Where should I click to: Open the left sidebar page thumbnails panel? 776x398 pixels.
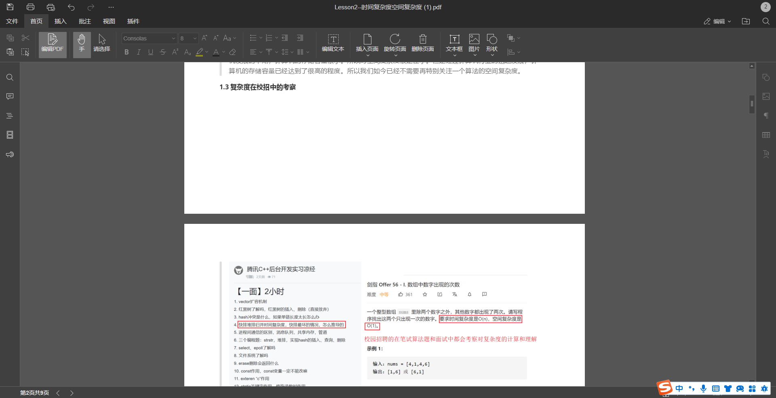10,135
